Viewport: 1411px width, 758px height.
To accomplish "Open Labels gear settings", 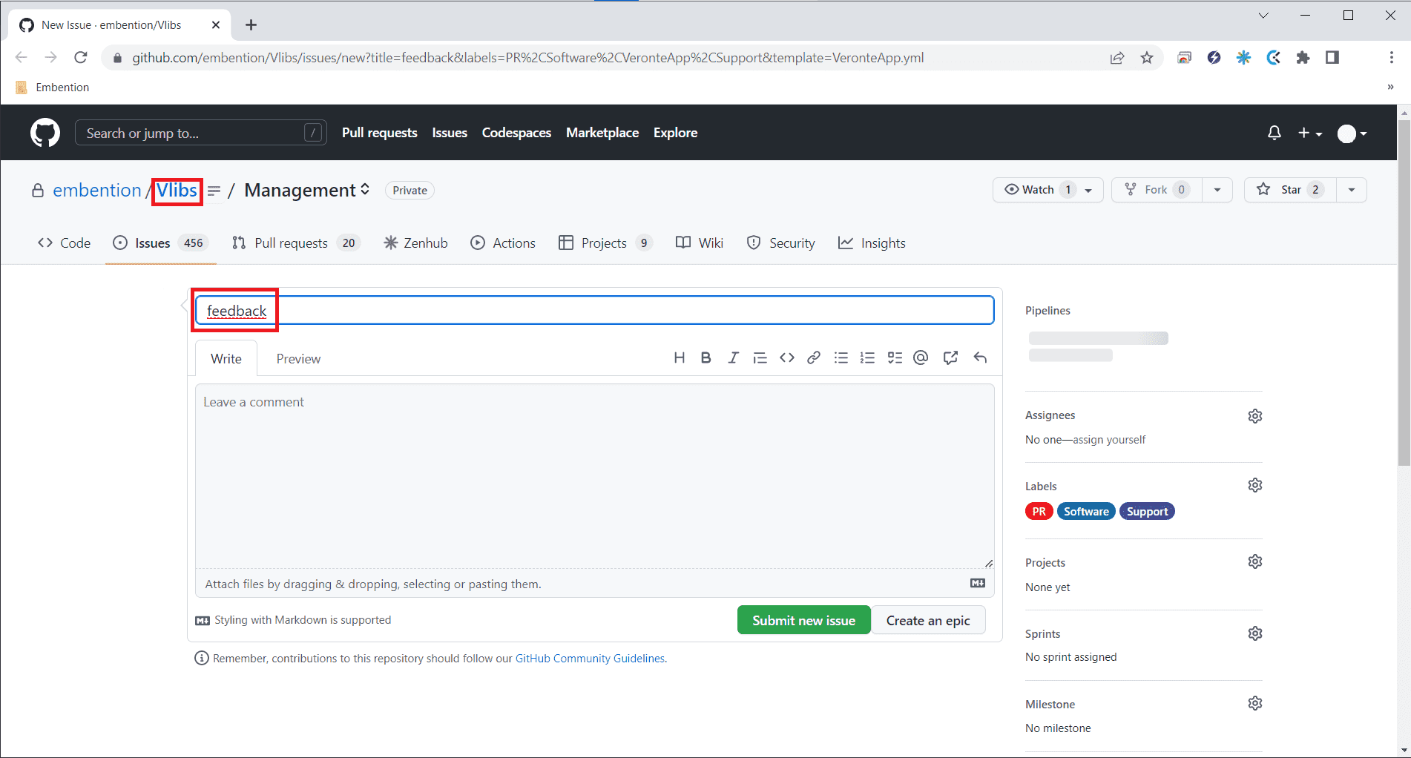I will coord(1255,485).
